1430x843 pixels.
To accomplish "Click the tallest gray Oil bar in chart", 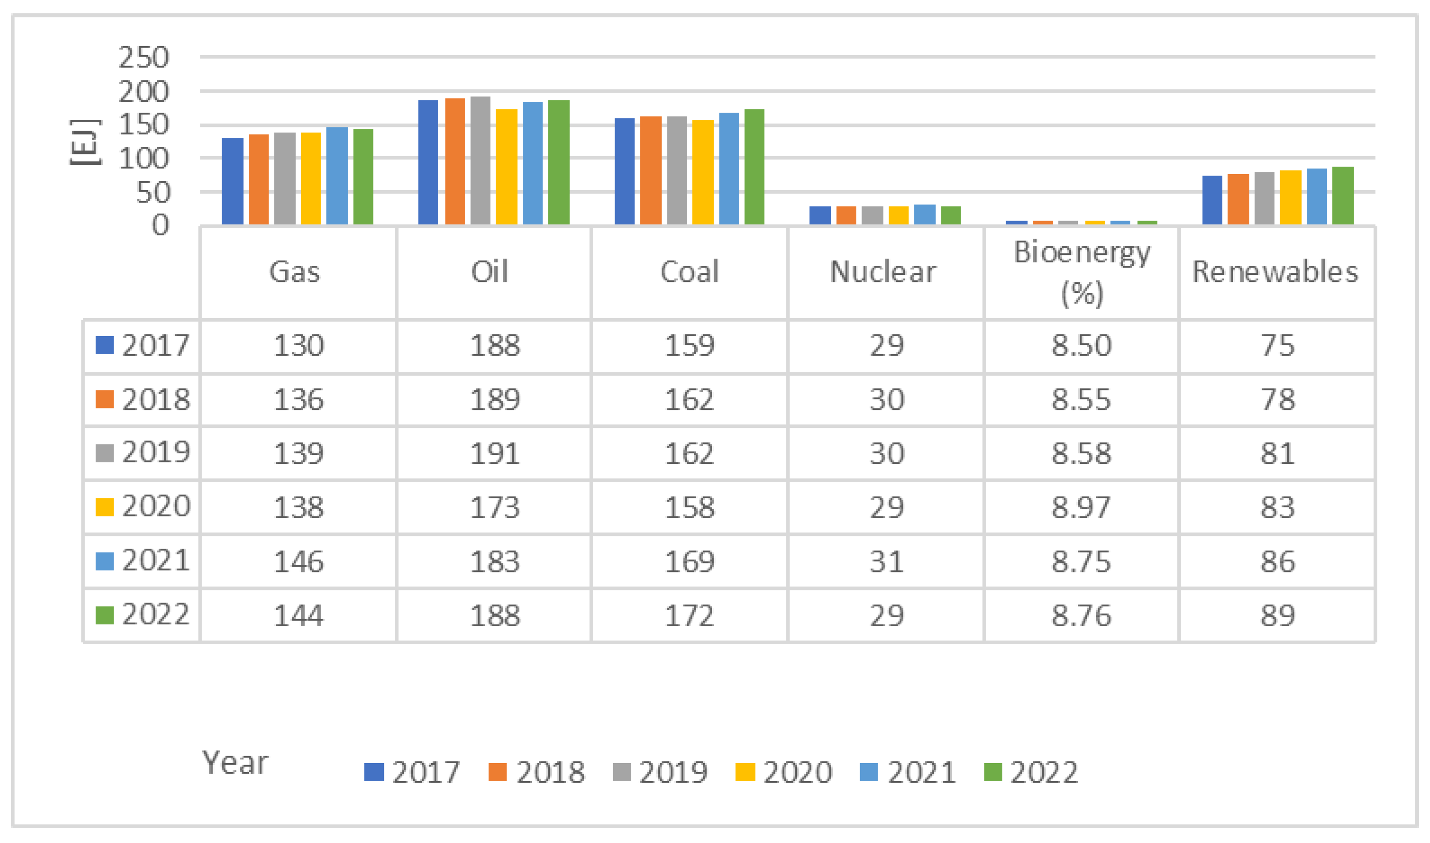I will (x=480, y=160).
